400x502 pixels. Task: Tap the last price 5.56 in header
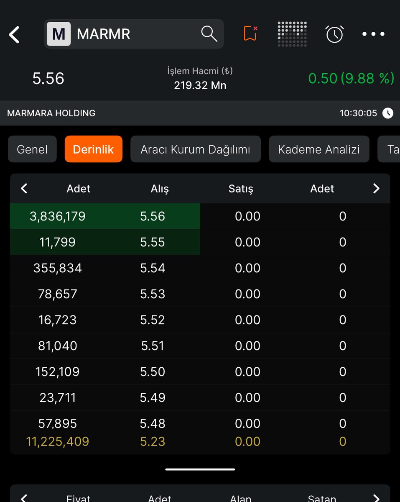pyautogui.click(x=48, y=79)
